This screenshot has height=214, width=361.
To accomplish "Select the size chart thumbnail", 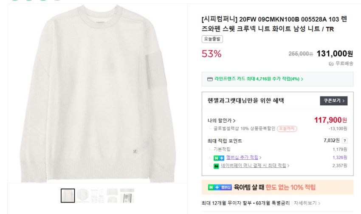I will [98, 196].
